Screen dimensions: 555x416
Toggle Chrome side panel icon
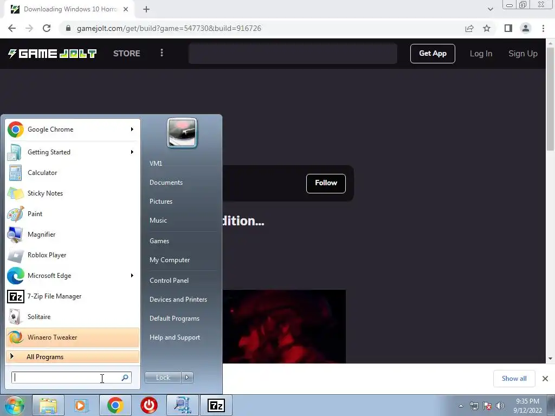coord(508,28)
